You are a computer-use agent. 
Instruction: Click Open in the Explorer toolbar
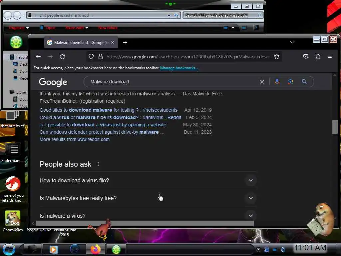(48, 28)
